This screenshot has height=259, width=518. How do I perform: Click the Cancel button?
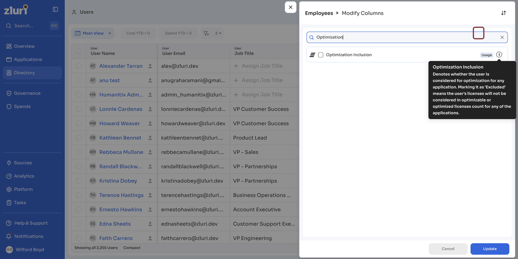point(448,249)
